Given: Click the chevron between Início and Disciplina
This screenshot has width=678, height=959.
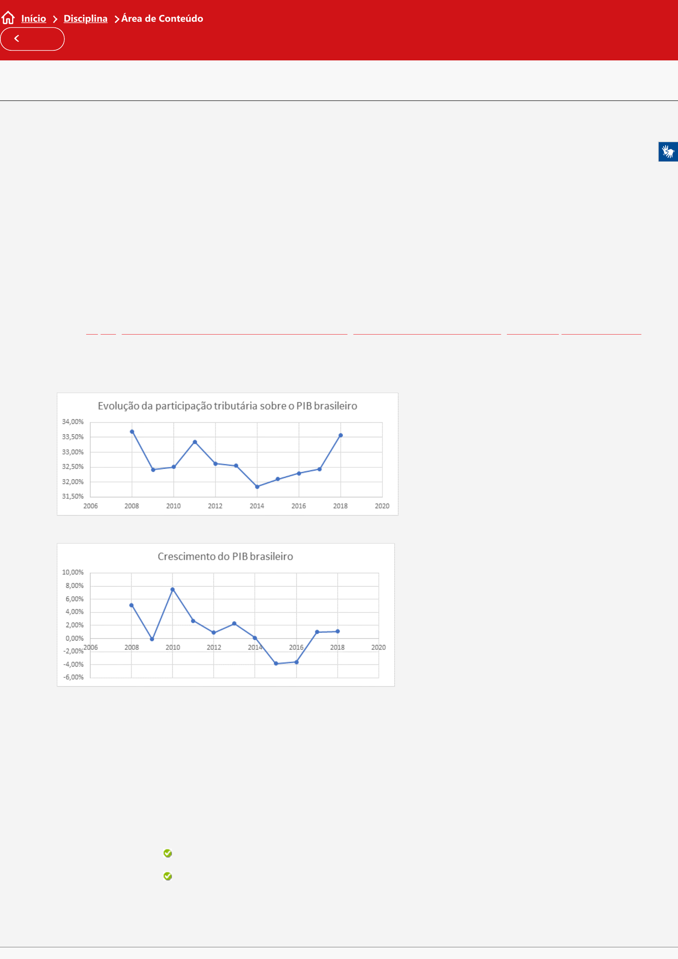Looking at the screenshot, I should (55, 19).
